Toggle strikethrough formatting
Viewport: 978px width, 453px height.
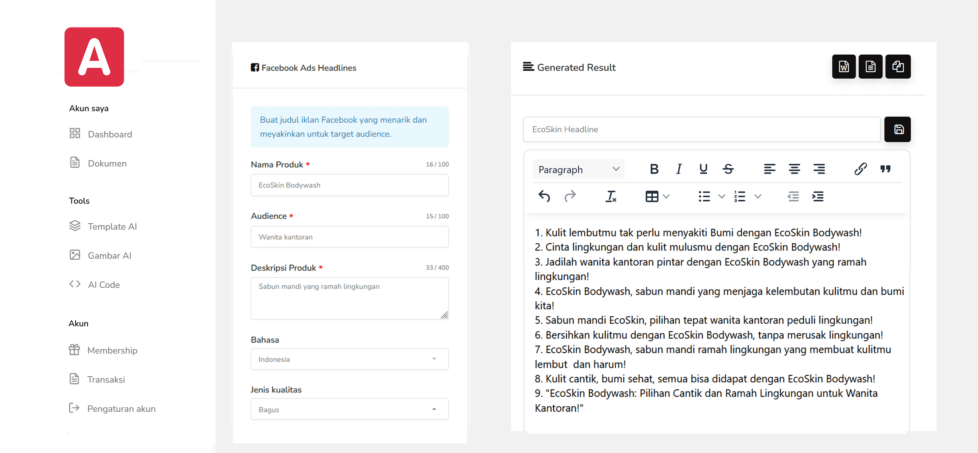728,169
